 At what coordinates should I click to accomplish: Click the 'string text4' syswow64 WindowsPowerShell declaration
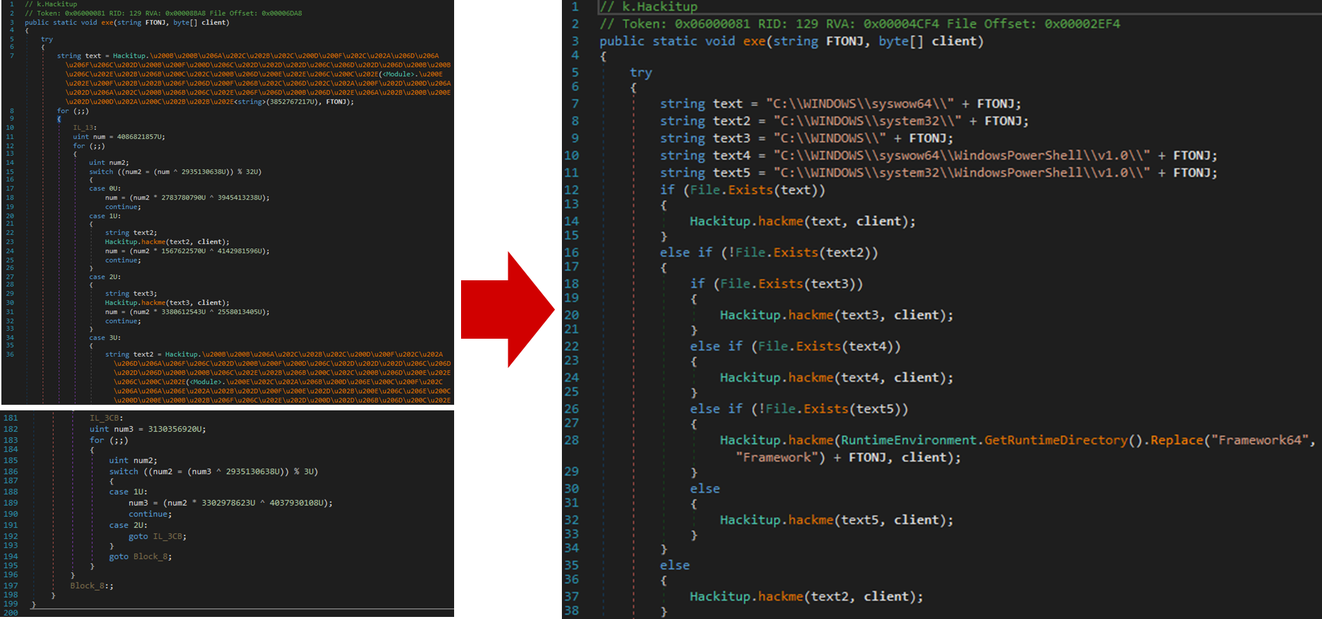(939, 156)
